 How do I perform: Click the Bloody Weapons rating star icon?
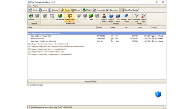[112, 38]
